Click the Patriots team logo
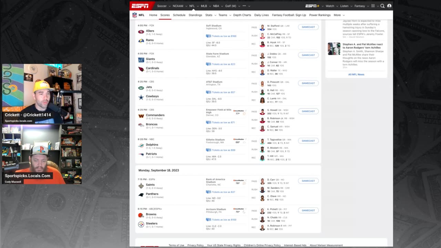 click(141, 155)
